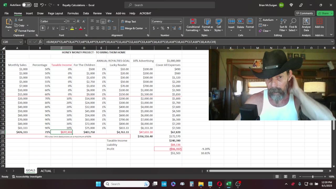Click the green Share button
This screenshot has width=336, height=189.
tap(325, 13)
